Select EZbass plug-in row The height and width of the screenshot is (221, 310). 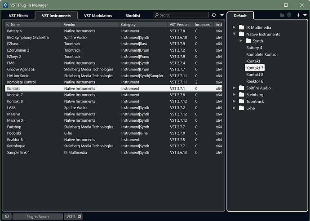pyautogui.click(x=114, y=44)
